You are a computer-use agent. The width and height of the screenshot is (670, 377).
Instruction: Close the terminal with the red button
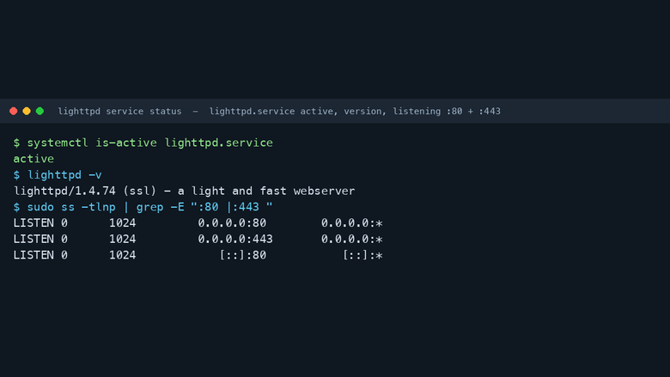(x=13, y=111)
